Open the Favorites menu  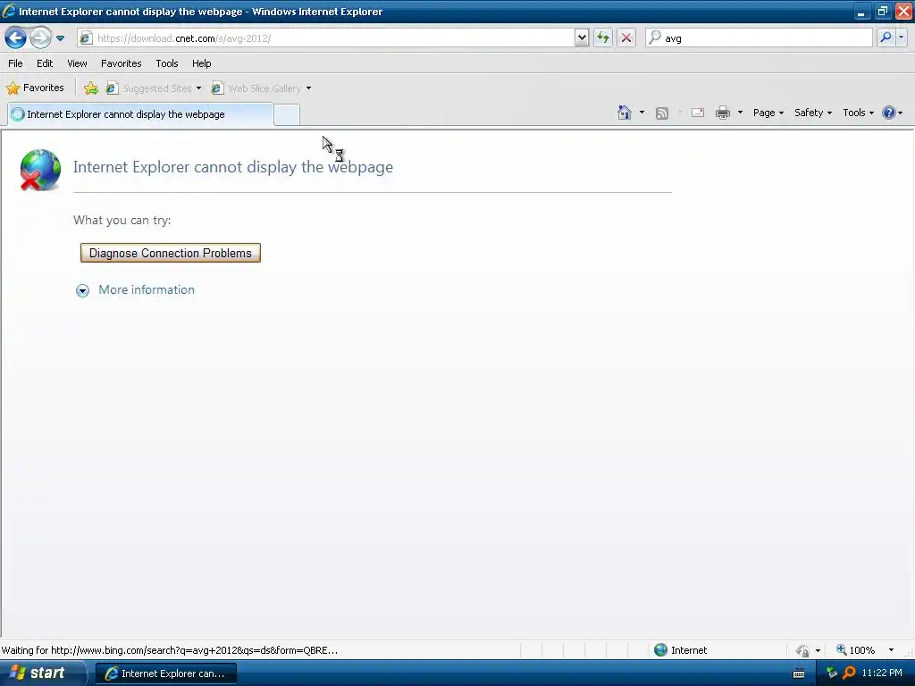122,63
